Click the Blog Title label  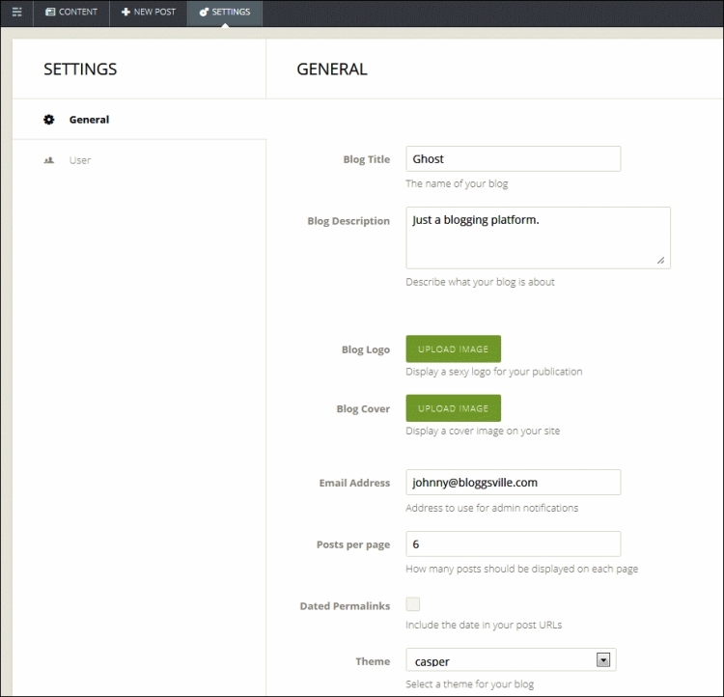366,159
